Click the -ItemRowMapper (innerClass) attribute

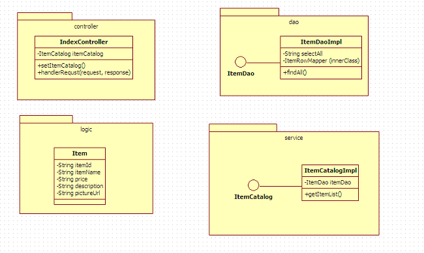pyautogui.click(x=321, y=60)
